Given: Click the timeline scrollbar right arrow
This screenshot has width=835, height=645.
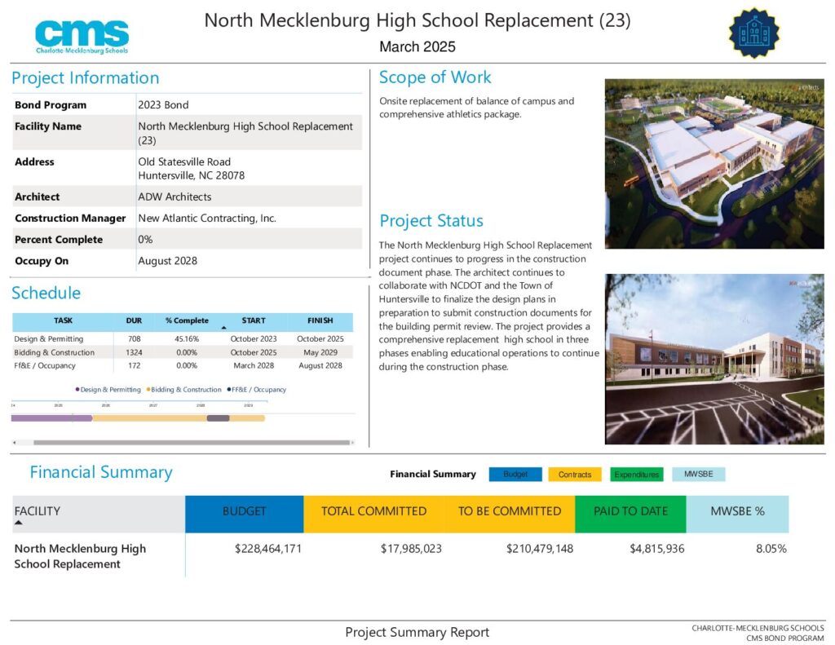Looking at the screenshot, I should (x=352, y=443).
